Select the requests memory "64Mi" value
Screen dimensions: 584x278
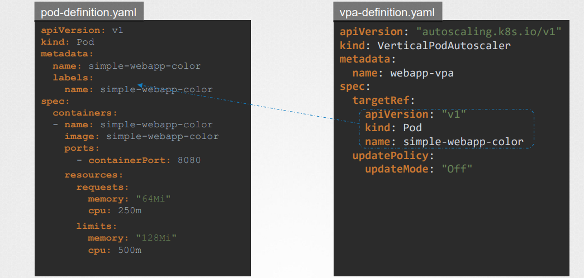(153, 199)
